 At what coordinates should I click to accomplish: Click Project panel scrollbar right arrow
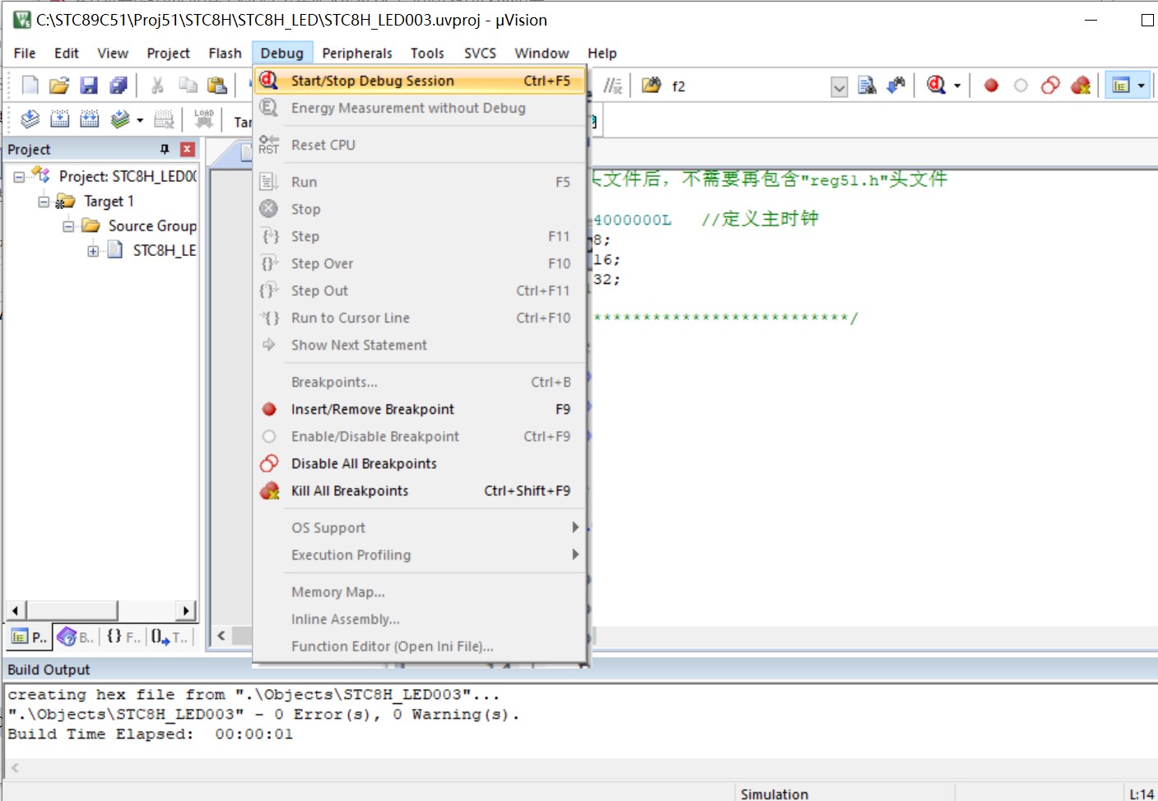click(187, 610)
